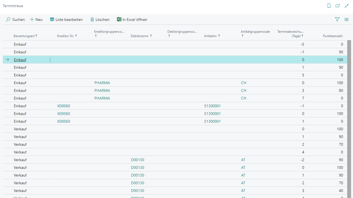Click E1300001 in row with deviation -1
Viewport: 353px width, 198px height.
point(213,106)
